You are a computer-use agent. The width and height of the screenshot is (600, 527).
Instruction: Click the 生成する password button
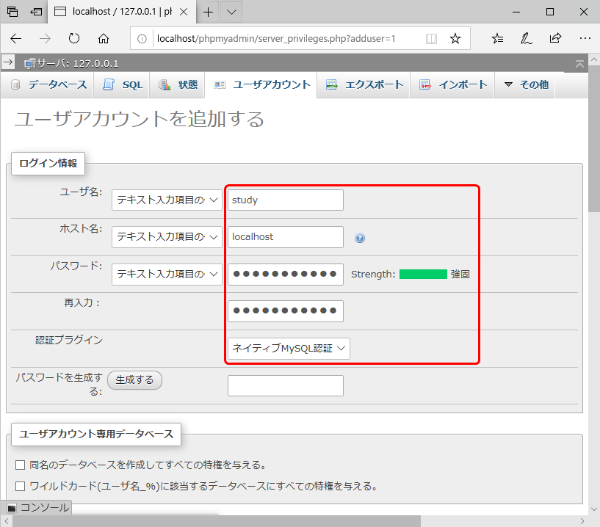[x=134, y=379]
